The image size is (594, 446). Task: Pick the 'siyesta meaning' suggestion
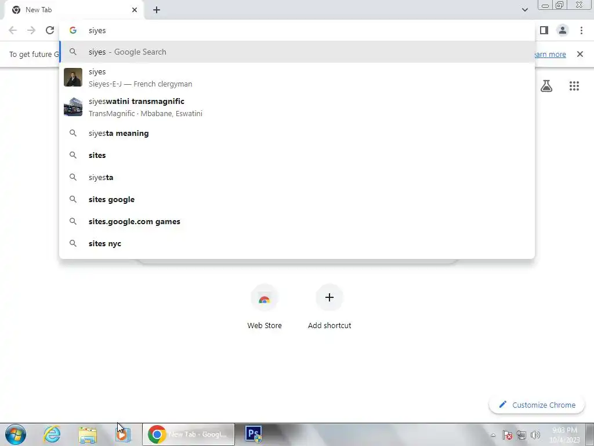point(297,133)
